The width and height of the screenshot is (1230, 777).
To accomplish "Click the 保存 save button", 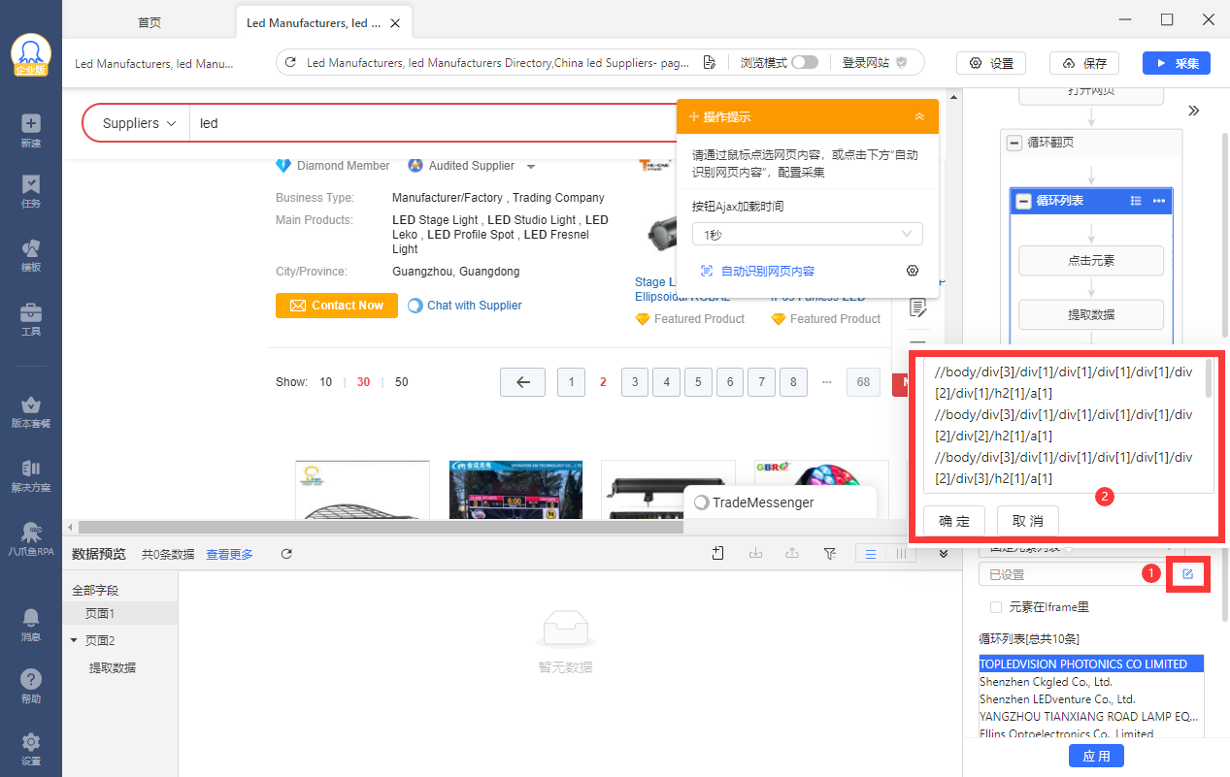I will click(1084, 63).
